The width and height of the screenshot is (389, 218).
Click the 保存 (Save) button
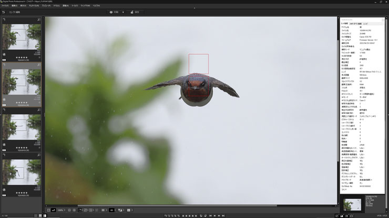click(135, 12)
